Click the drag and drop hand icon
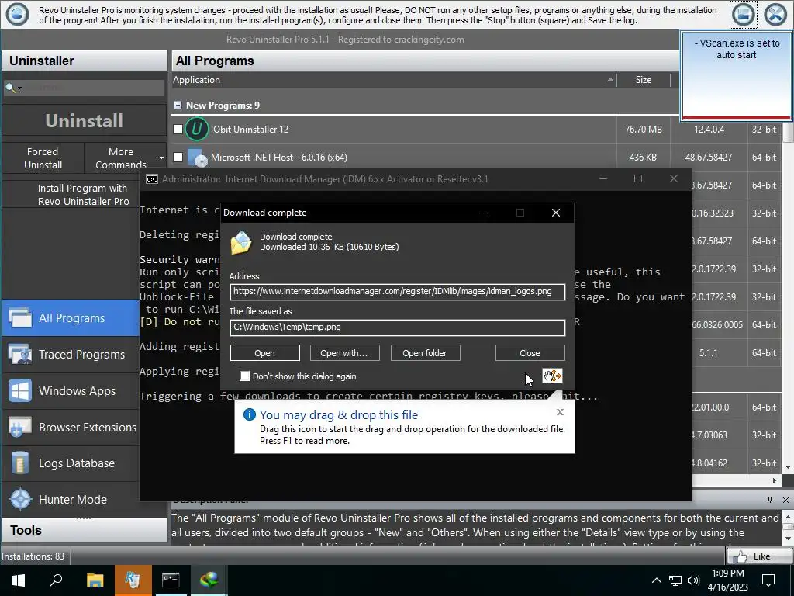The image size is (794, 596). coord(552,376)
